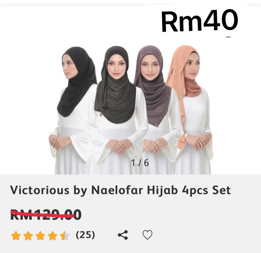Click the Naelofar brand name in title
This screenshot has height=253, width=261.
117,190
